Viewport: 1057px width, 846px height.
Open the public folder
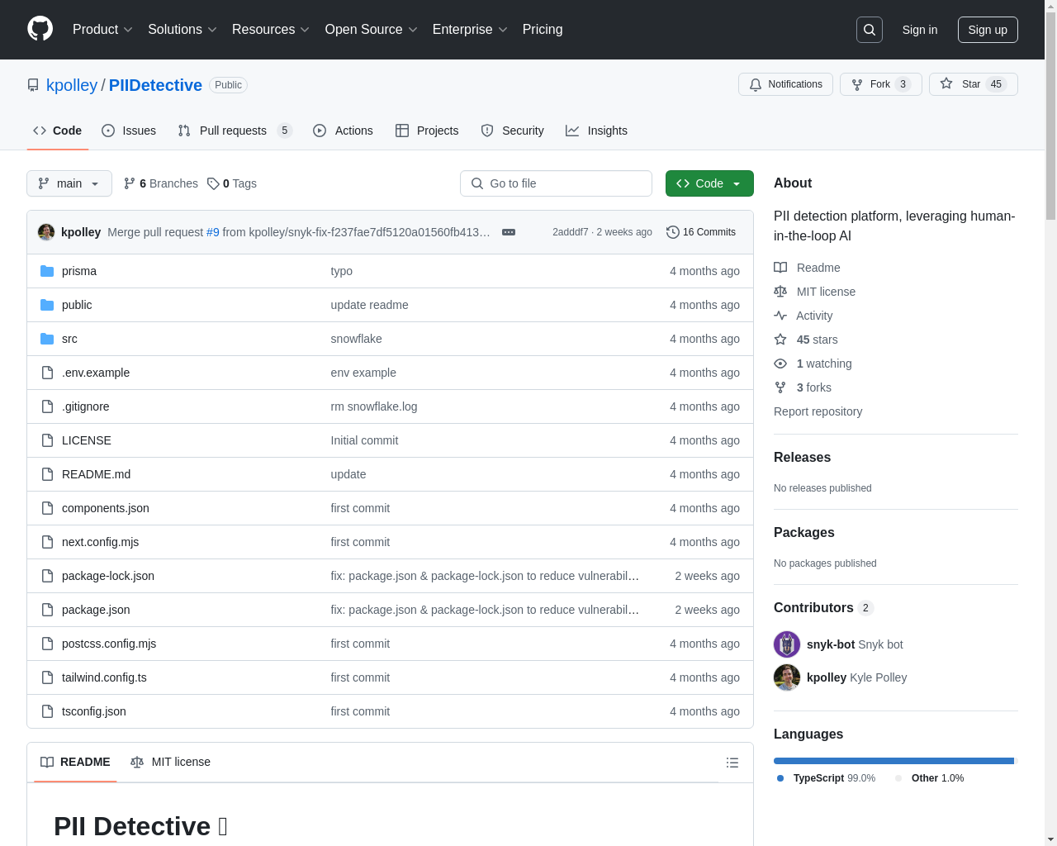(77, 305)
